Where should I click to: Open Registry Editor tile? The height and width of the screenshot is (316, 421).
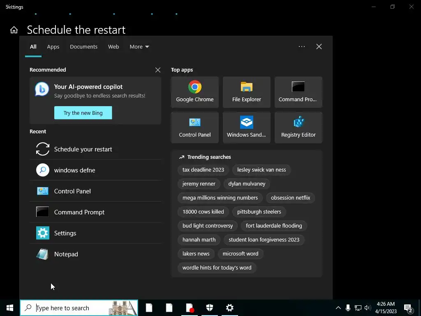(x=298, y=128)
